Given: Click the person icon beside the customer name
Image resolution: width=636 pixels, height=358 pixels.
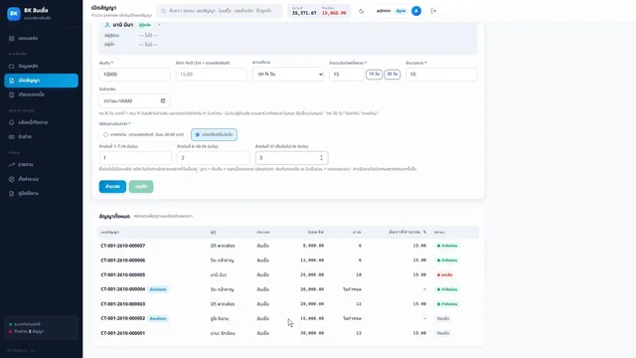Looking at the screenshot, I should [x=107, y=25].
